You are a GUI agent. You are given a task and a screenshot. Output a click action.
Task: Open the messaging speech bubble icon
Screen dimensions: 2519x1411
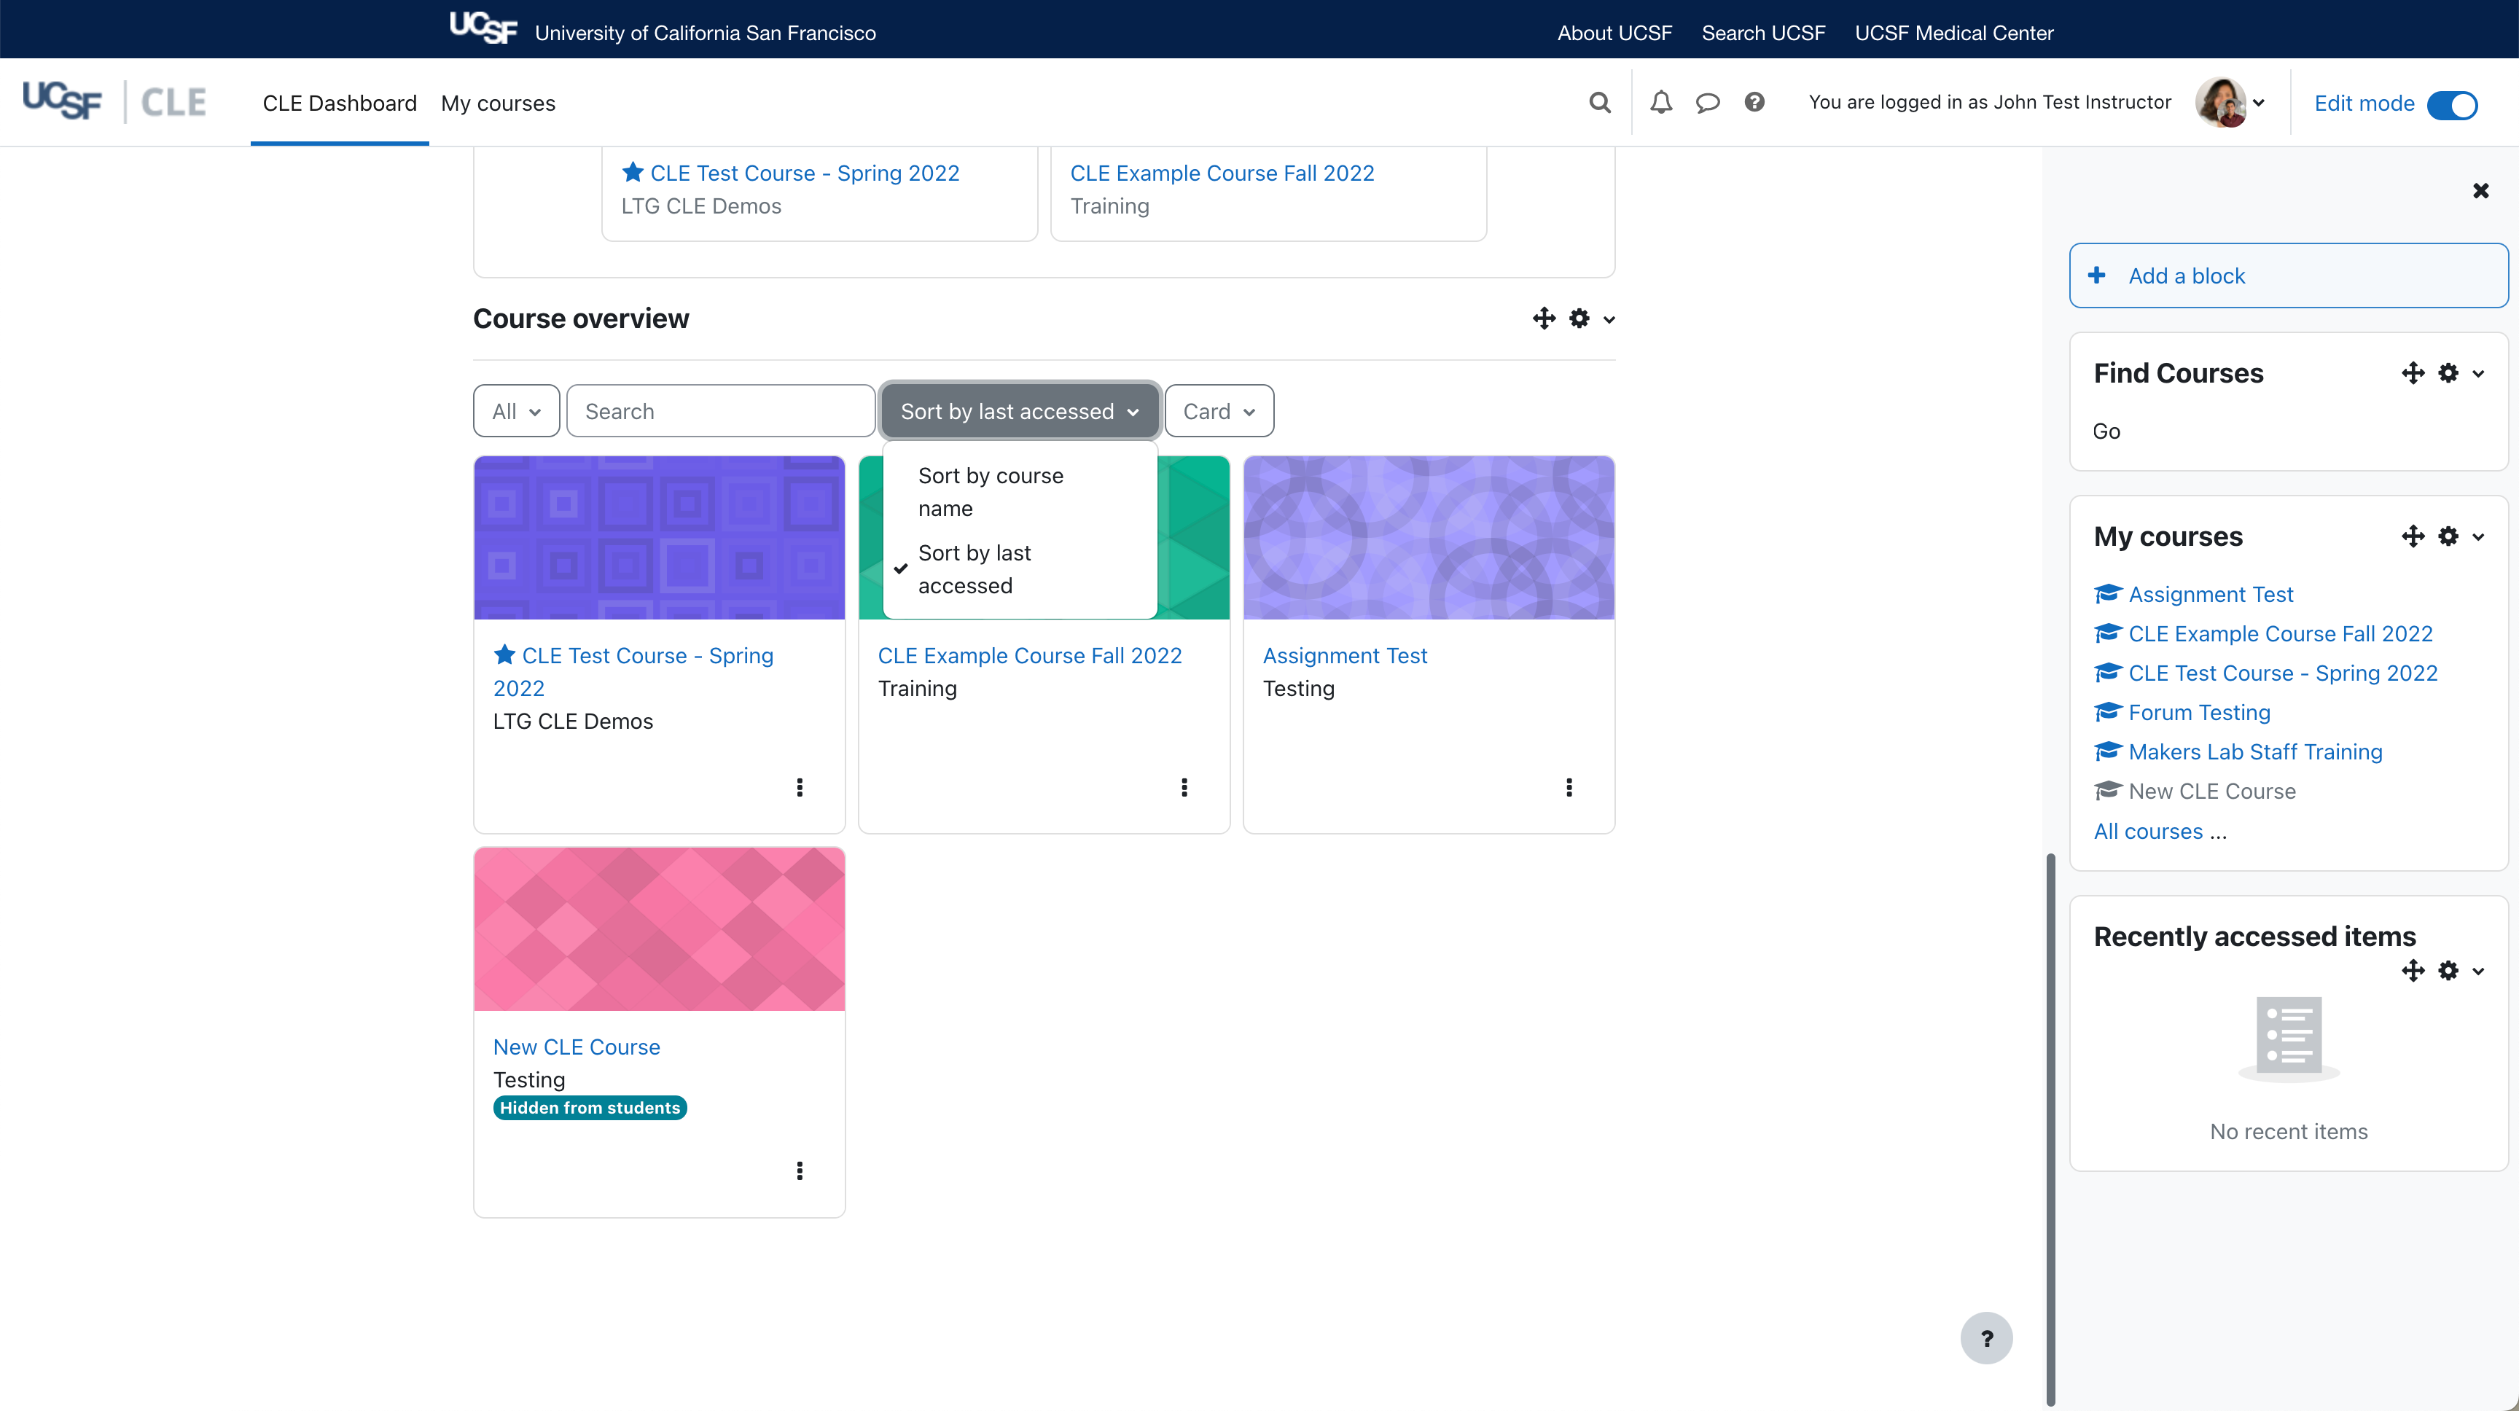(1707, 103)
